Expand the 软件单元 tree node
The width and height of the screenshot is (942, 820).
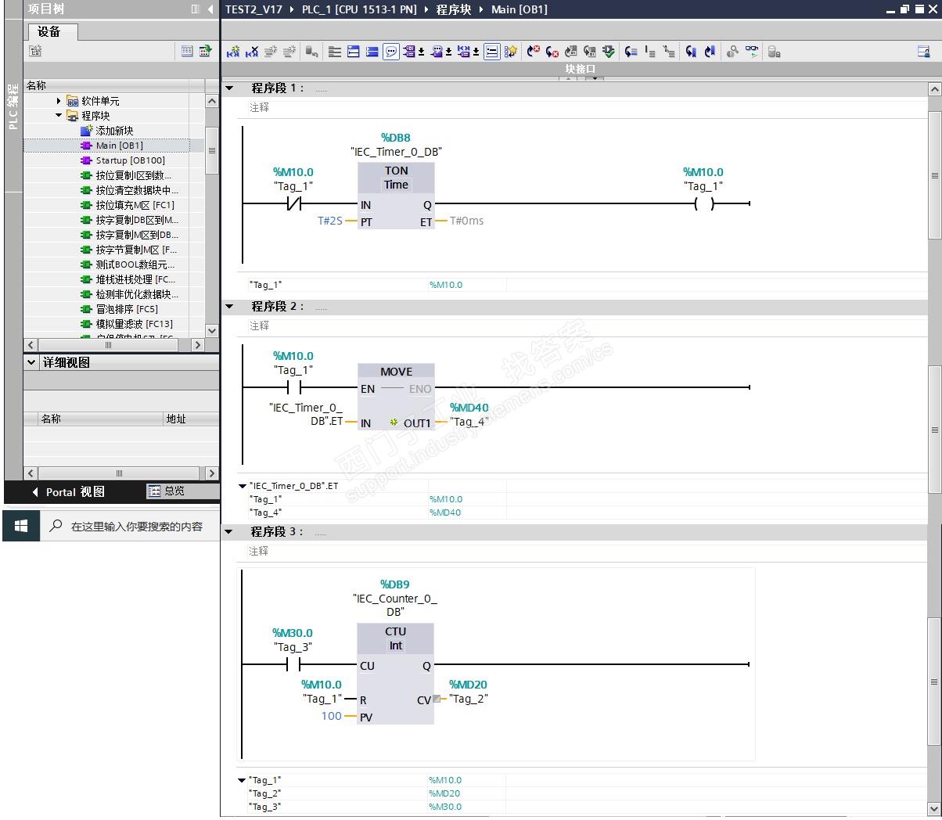pos(59,101)
